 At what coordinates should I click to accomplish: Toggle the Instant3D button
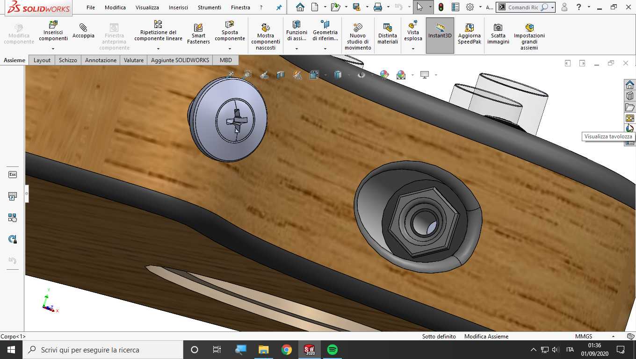(x=440, y=36)
